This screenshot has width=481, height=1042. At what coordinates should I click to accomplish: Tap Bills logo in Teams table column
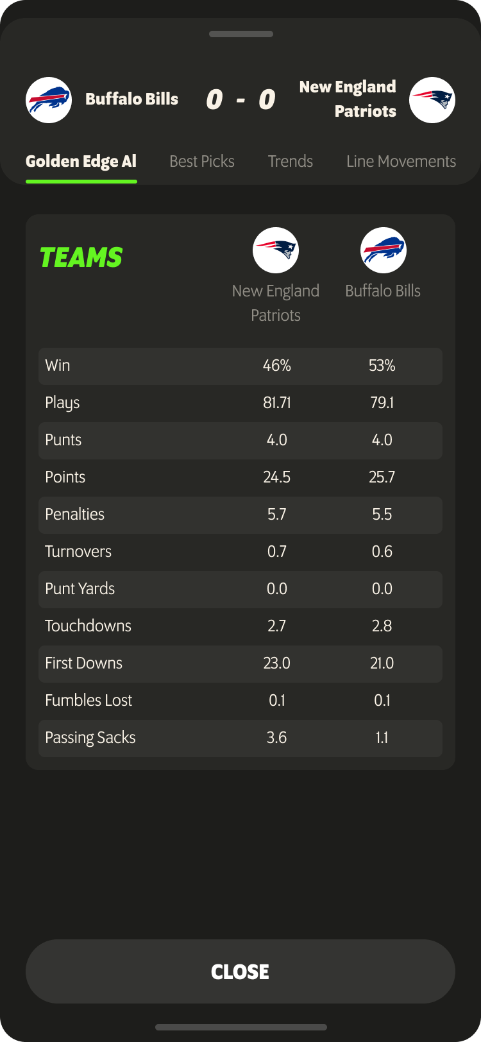click(x=383, y=250)
